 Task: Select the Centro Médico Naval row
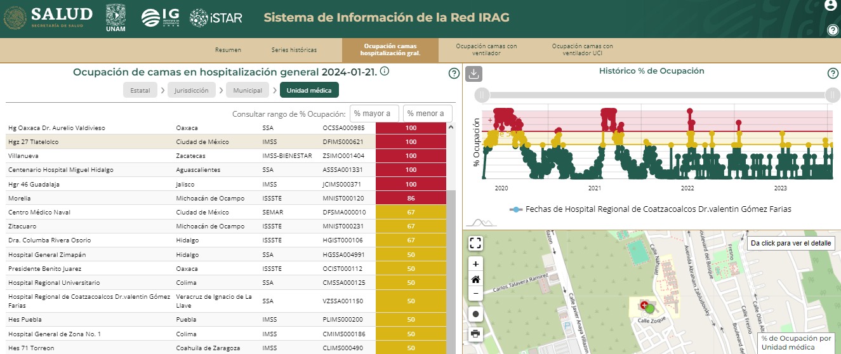point(227,212)
